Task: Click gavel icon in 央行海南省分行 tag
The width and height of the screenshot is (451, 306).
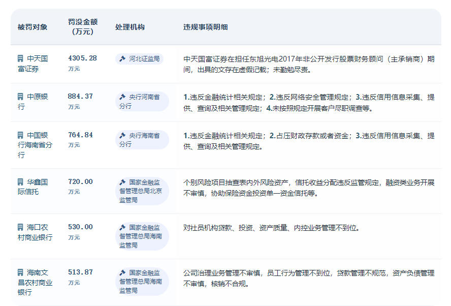Action: pos(122,135)
